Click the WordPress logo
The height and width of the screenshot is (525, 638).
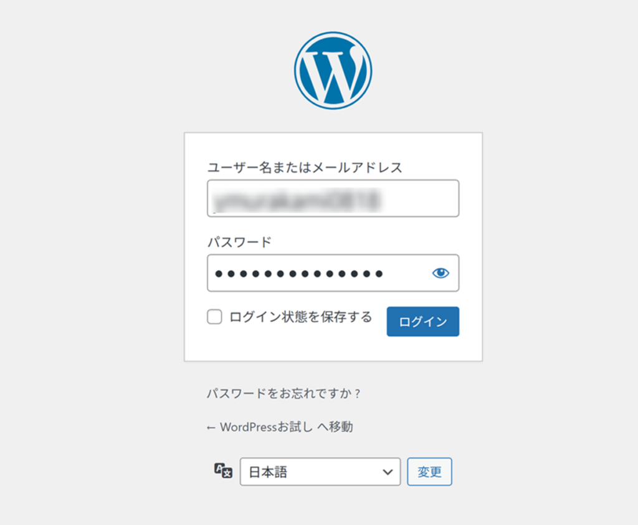coord(333,70)
